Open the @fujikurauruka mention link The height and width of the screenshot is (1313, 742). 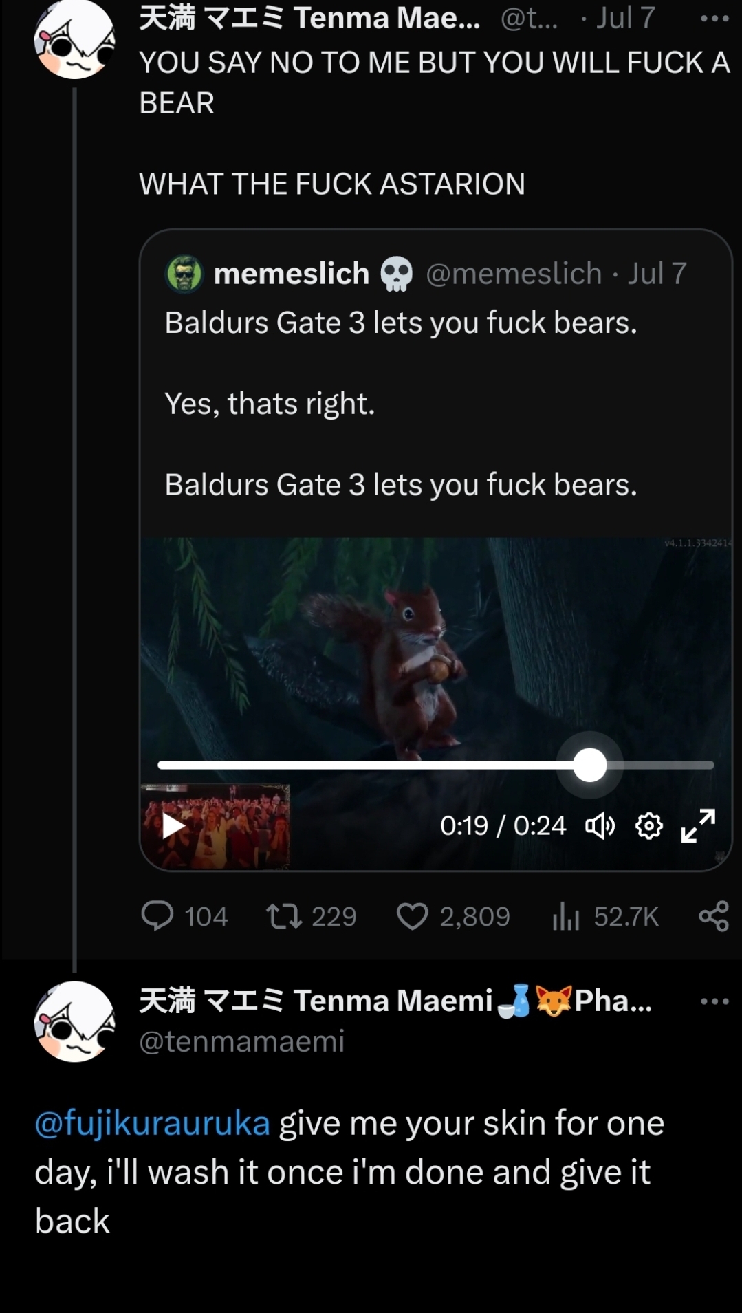pyautogui.click(x=153, y=1123)
